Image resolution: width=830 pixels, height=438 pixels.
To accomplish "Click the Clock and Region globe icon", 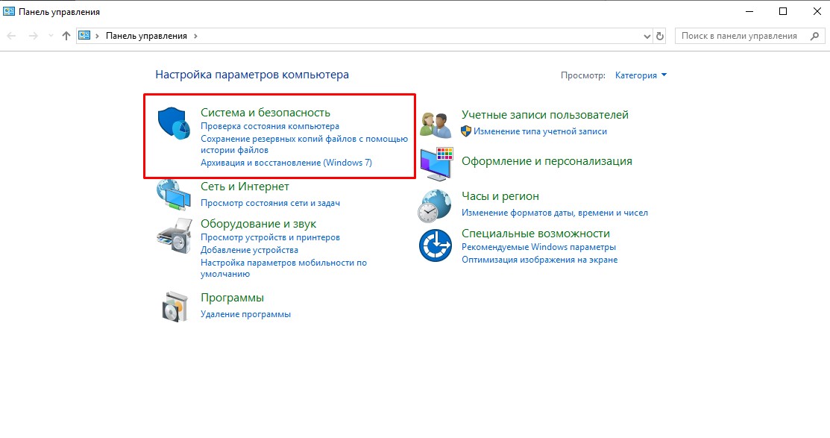I will 436,205.
